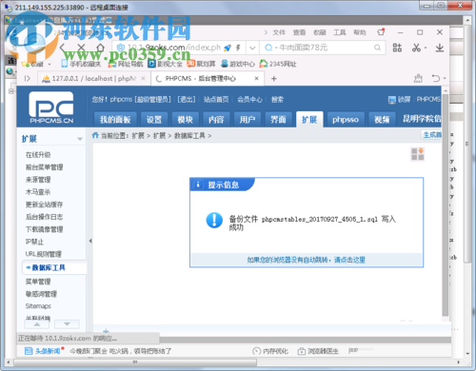Image resolution: width=476 pixels, height=371 pixels.
Task: Click the rocket speed-up icon in address bar
Action: point(228,48)
